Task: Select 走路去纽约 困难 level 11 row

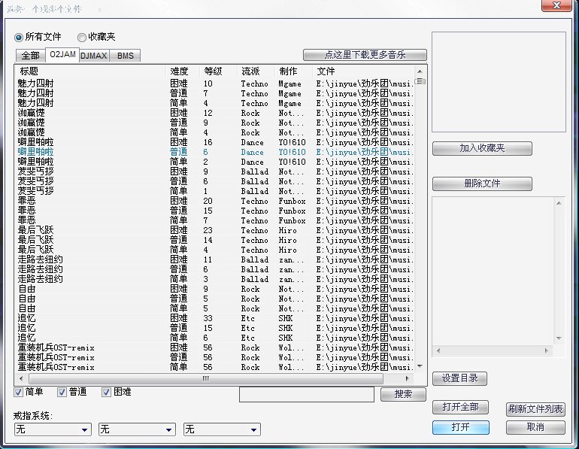Action: click(x=215, y=259)
